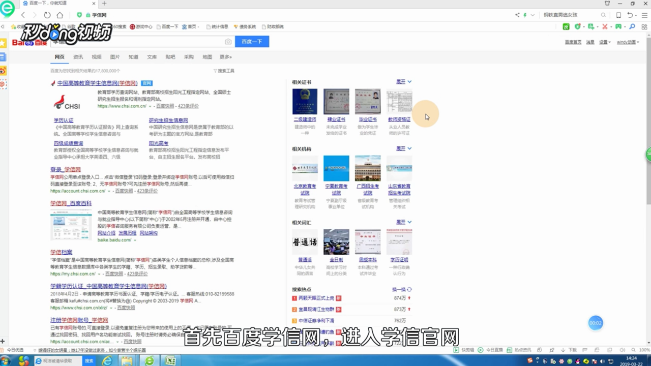Click the skin shirt icon in title bar
This screenshot has height=366, width=651.
pyautogui.click(x=607, y=4)
